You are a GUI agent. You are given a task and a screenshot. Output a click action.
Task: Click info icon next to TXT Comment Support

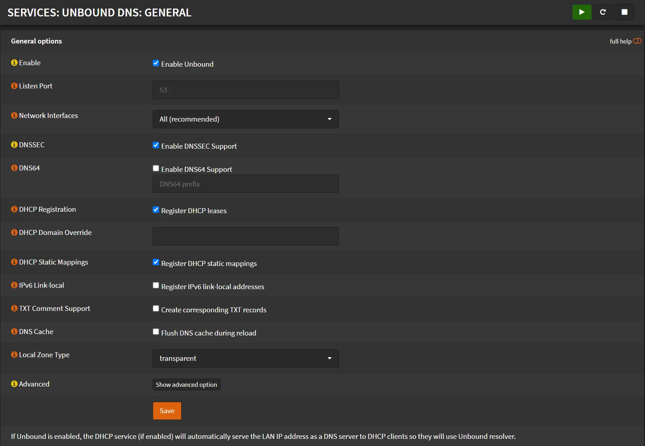[14, 308]
